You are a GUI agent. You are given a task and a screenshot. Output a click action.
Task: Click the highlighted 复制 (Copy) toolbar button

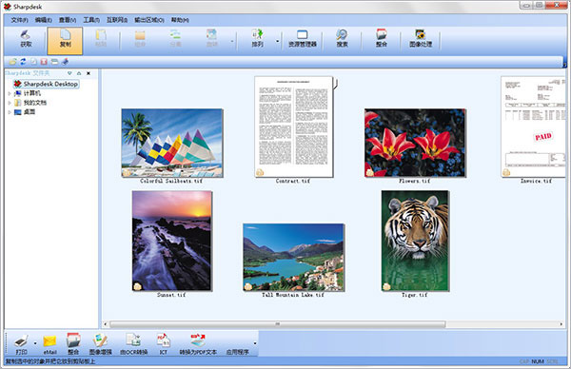pos(65,40)
